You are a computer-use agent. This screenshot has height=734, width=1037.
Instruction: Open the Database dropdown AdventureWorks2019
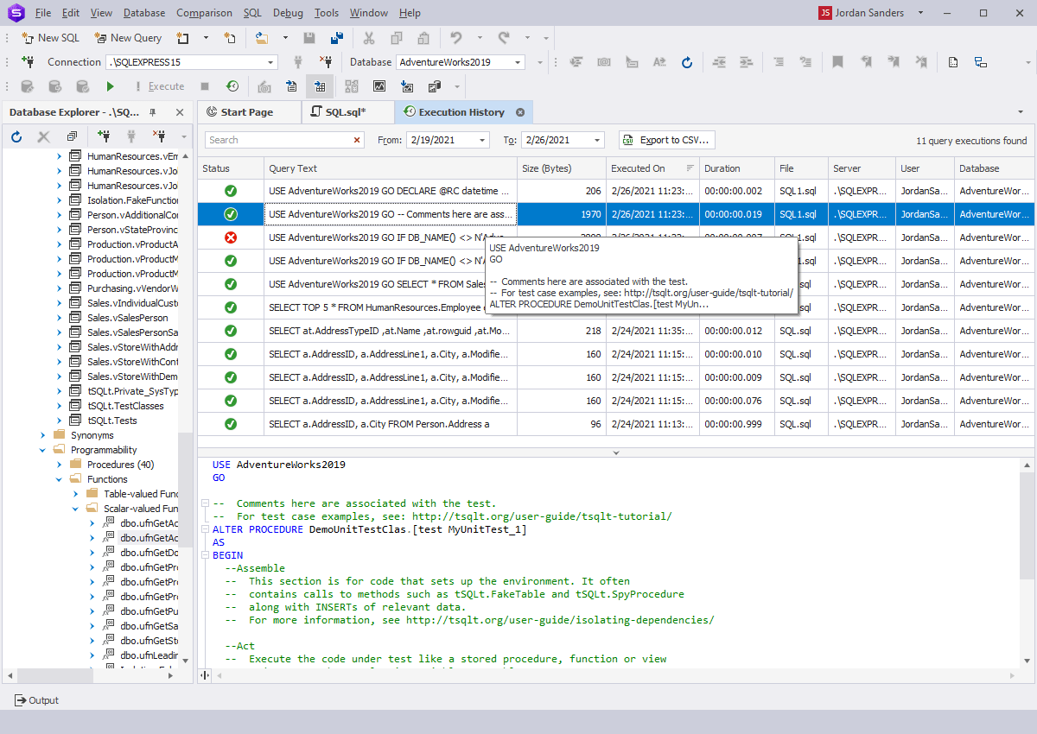pos(518,62)
